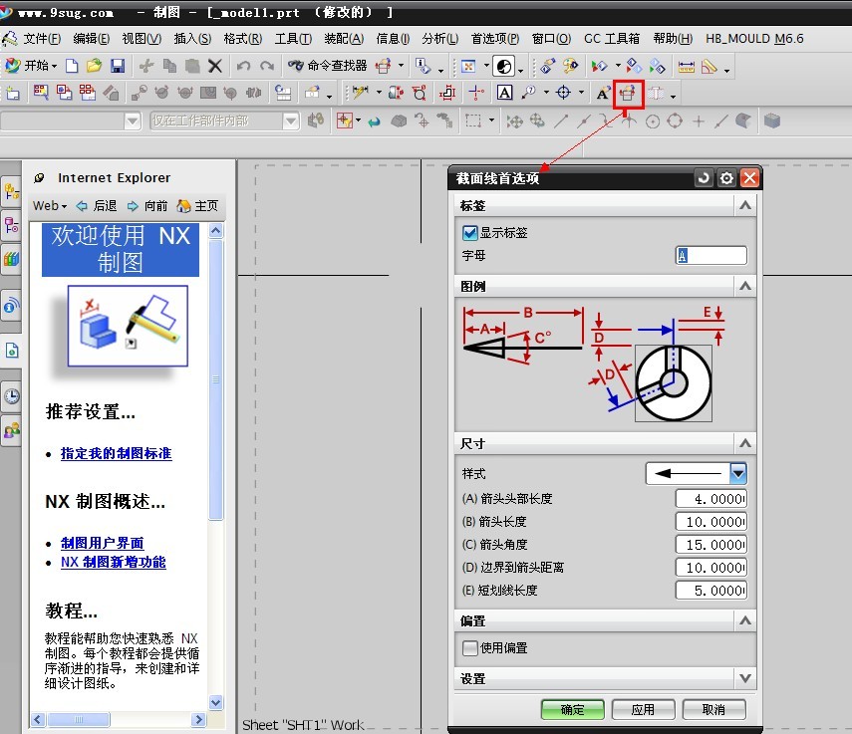852x734 pixels.
Task: Open the Command Finder (命令查找器)
Action: [x=328, y=66]
